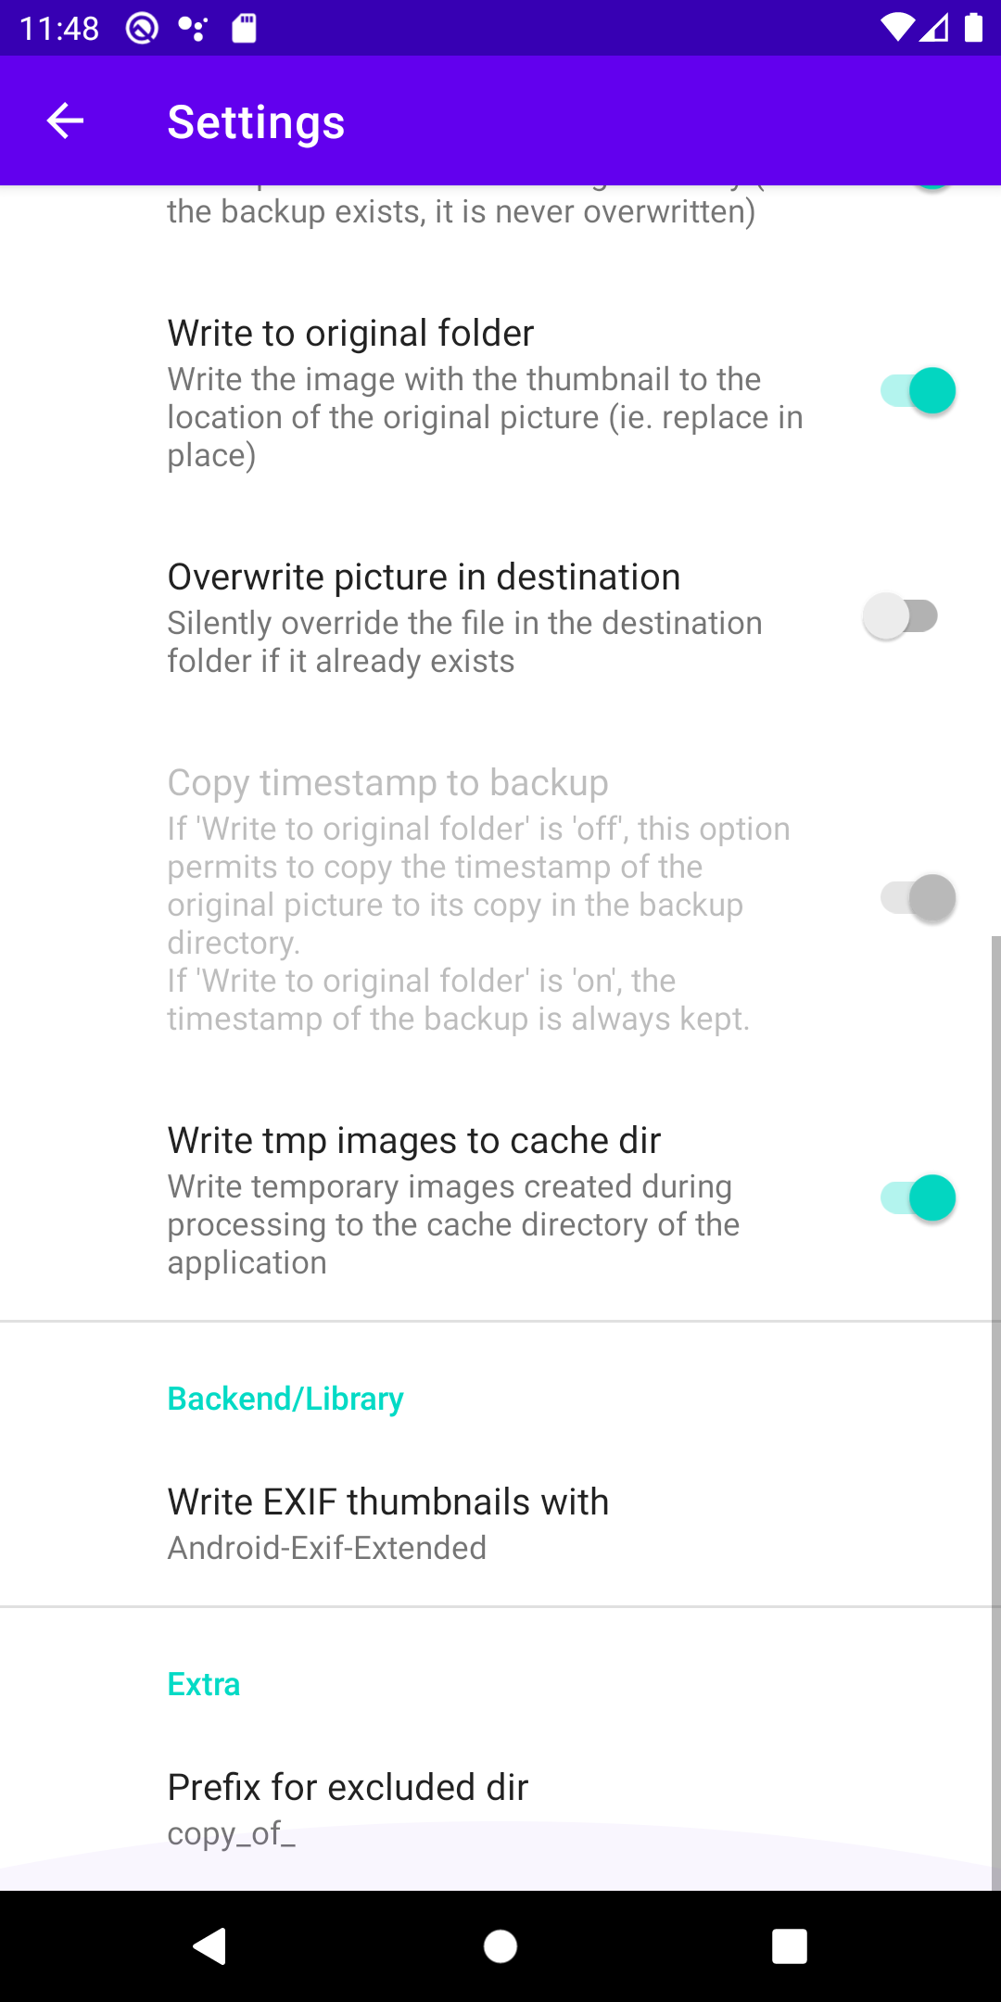
Task: Disable Write to original folder switch
Action: pyautogui.click(x=917, y=391)
